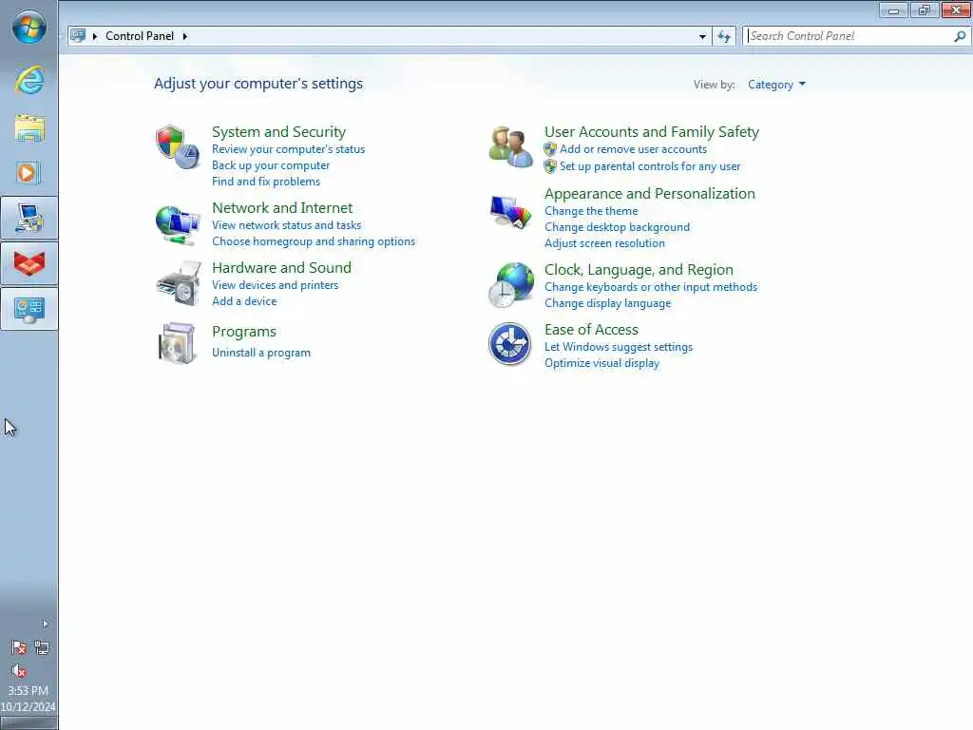This screenshot has height=730, width=973.
Task: Open the Windows Start orb
Action: [x=29, y=28]
